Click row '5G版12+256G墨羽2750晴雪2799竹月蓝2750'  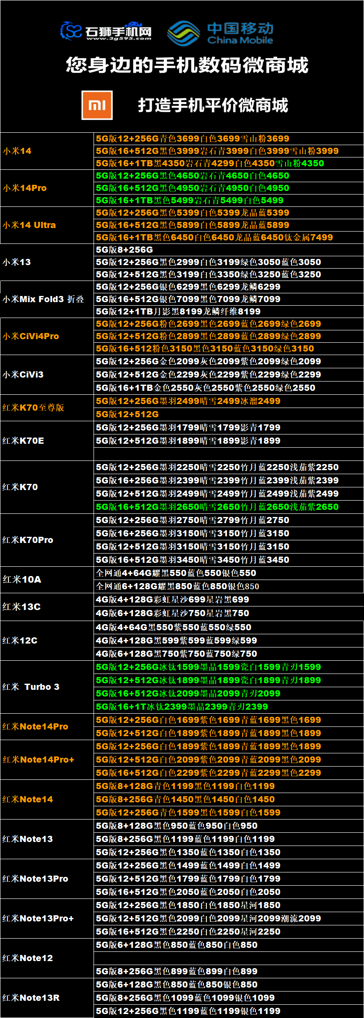tap(229, 520)
